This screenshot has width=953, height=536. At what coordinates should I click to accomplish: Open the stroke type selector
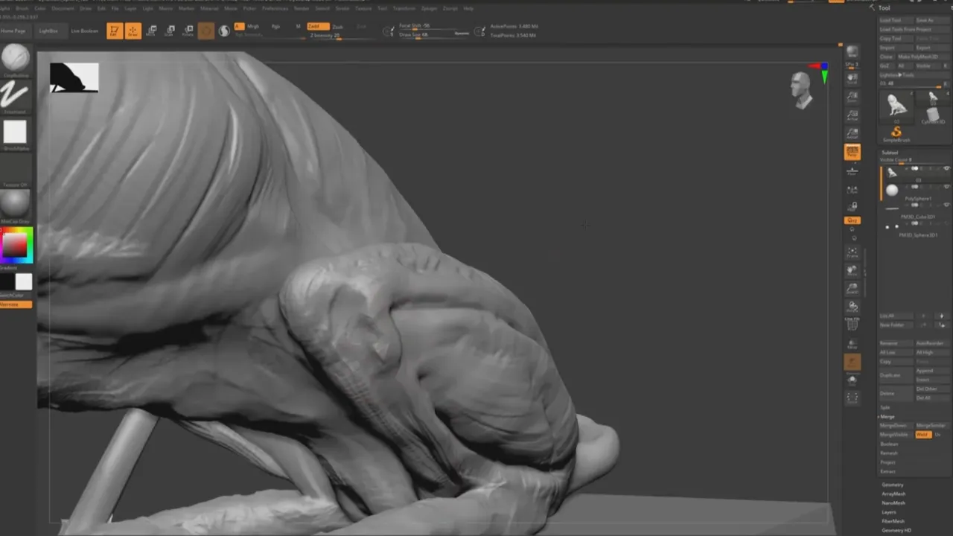coord(16,95)
